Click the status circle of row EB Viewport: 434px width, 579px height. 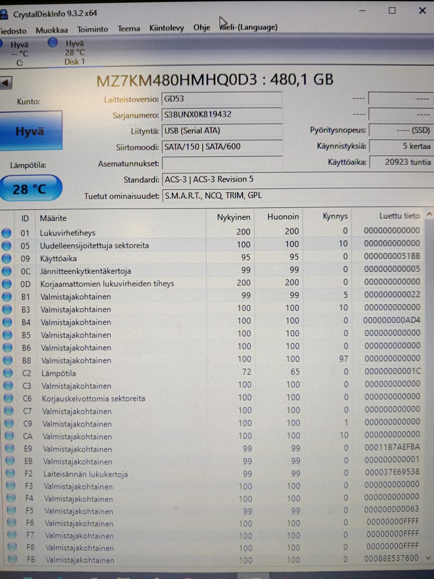click(x=10, y=461)
